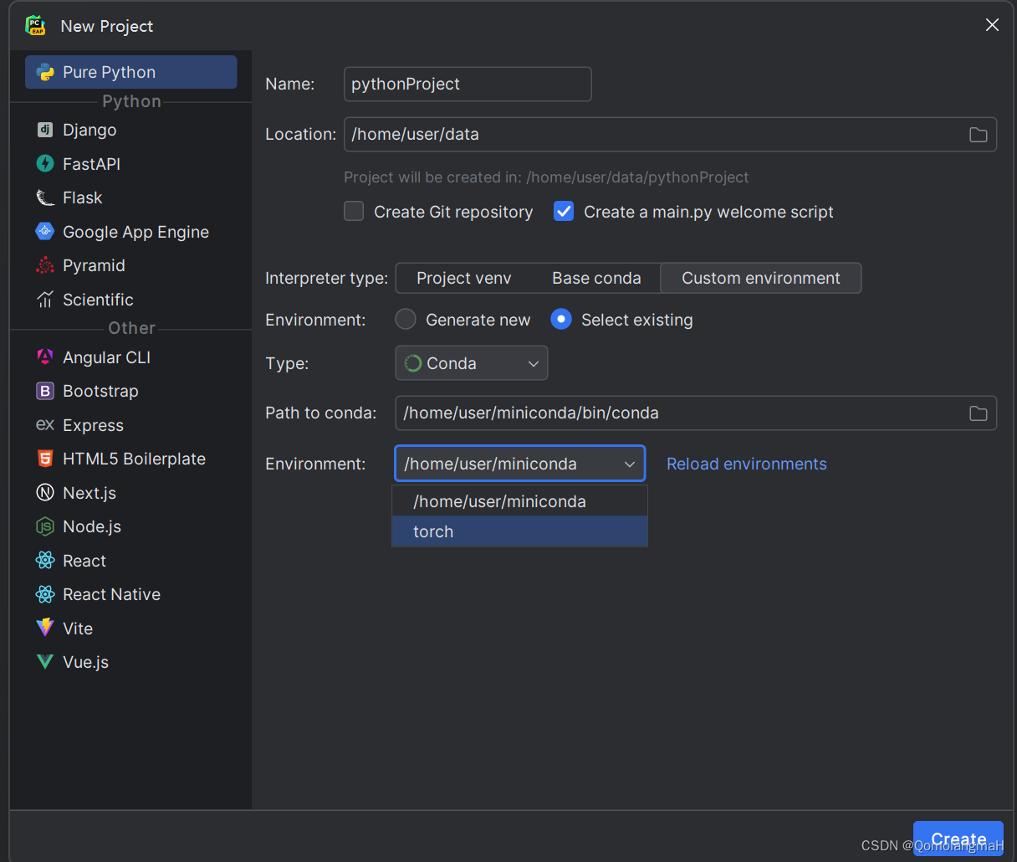Open the React project generator
The image size is (1017, 862).
tap(84, 560)
